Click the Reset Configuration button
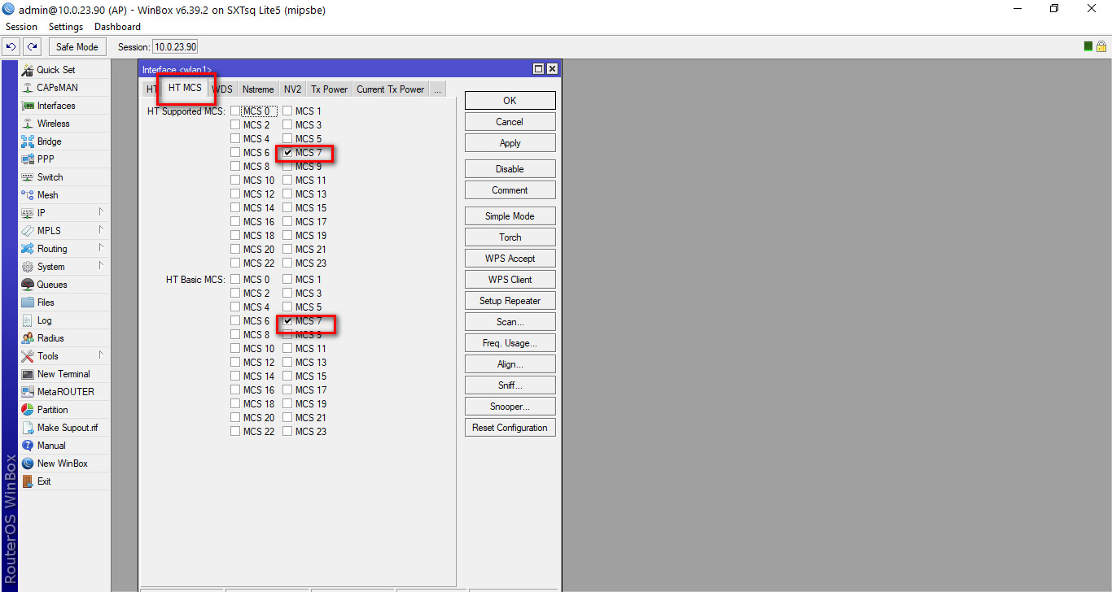1112x592 pixels. [x=510, y=428]
